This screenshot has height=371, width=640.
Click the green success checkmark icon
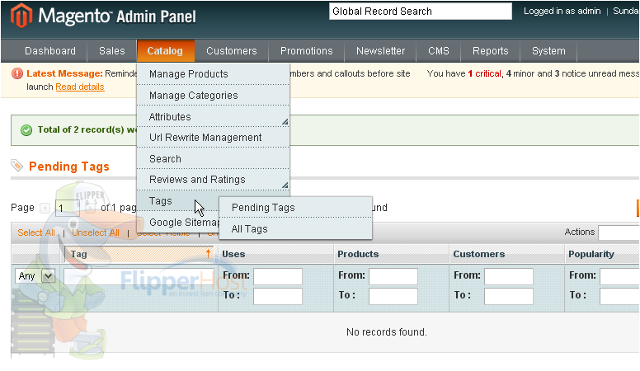point(26,130)
